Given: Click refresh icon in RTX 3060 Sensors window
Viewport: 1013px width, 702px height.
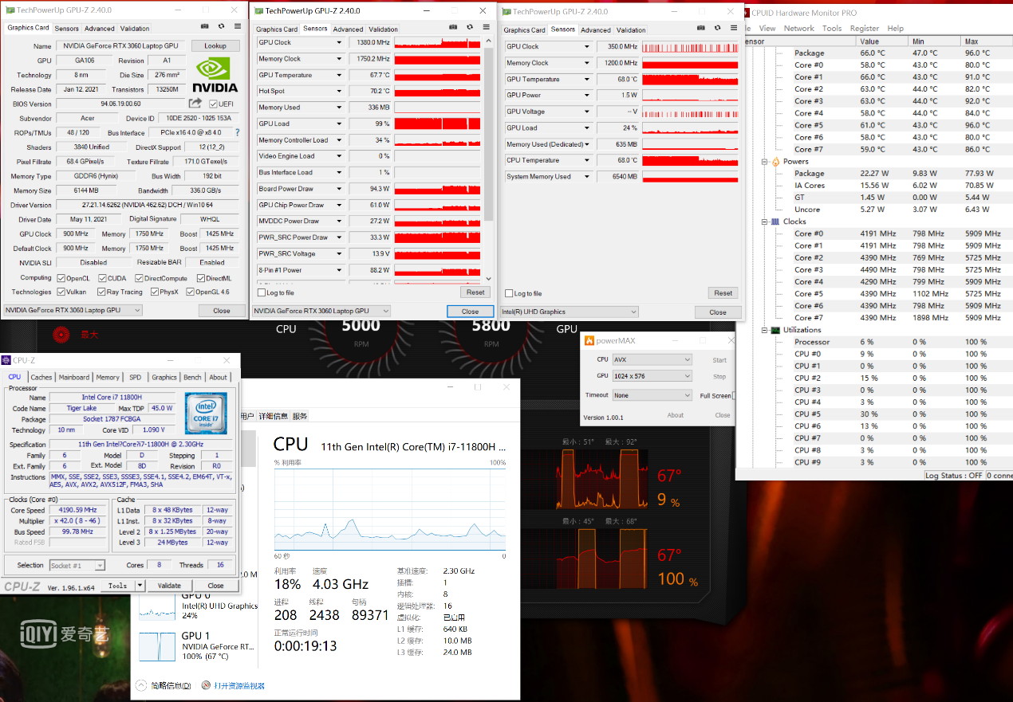Looking at the screenshot, I should click(470, 27).
